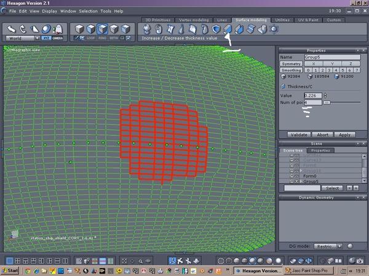Select the first surface modeling tool icon
The image size is (369, 276).
pyautogui.click(x=147, y=29)
